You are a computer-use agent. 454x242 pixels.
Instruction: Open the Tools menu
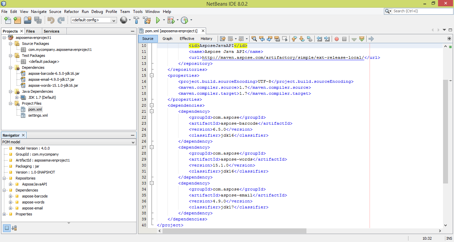coord(138,11)
